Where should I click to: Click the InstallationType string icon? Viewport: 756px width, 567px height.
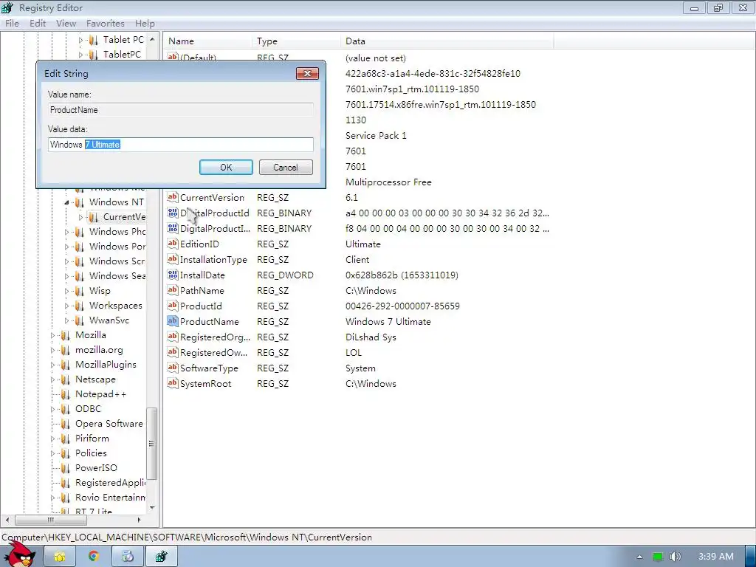(x=173, y=259)
